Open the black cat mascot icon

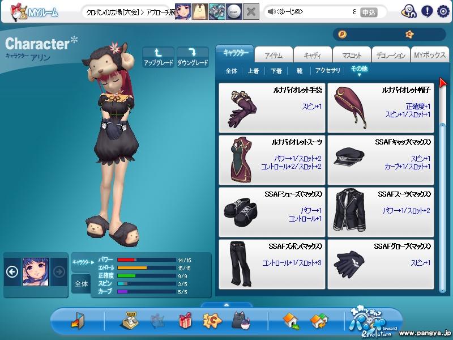coord(240,321)
